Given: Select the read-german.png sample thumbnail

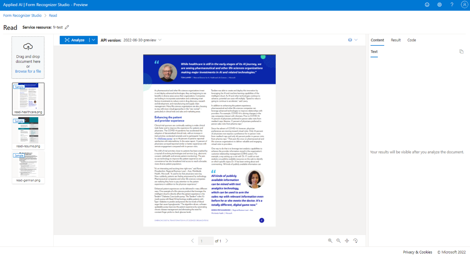Looking at the screenshot, I should [x=28, y=167].
